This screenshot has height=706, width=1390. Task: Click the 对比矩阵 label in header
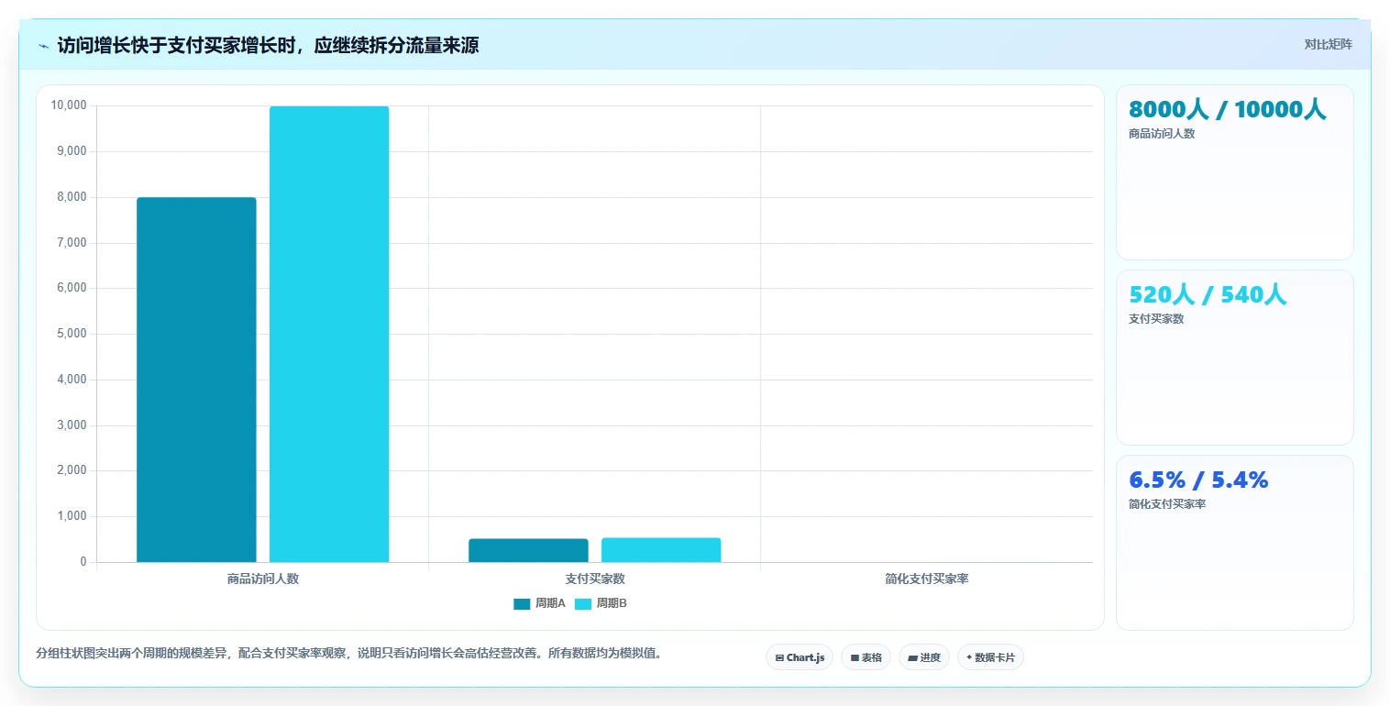[x=1328, y=44]
